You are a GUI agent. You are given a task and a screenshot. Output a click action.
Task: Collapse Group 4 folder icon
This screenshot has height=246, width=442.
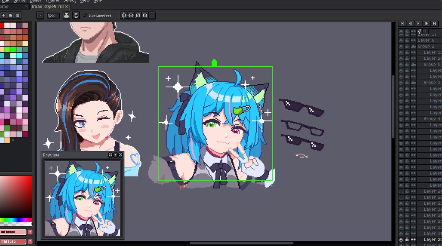(413, 119)
